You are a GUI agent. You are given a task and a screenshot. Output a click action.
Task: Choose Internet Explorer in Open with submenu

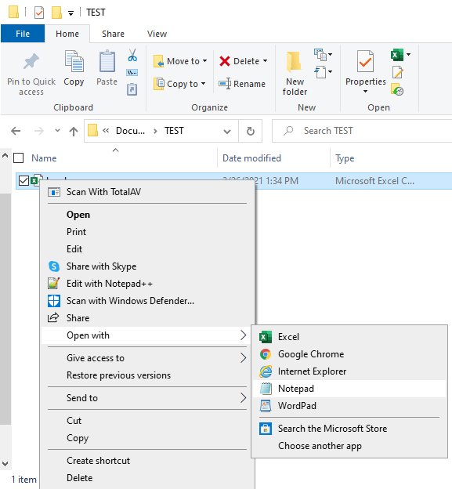[349, 371]
